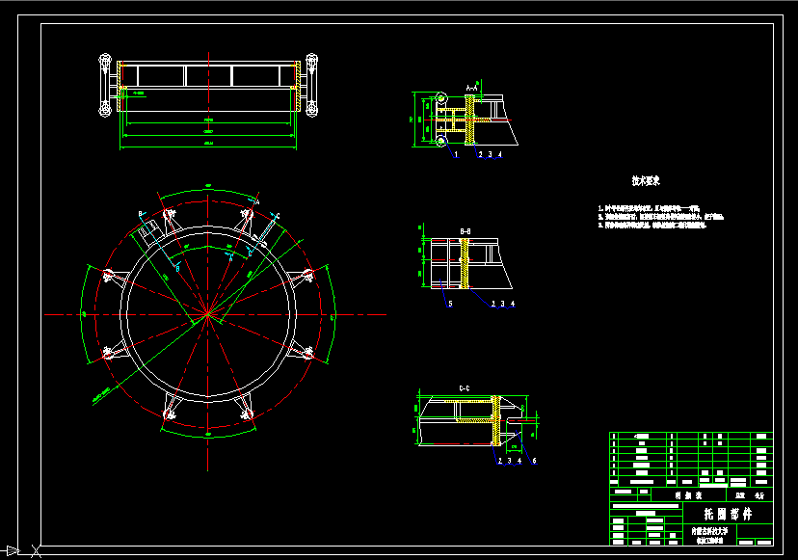Select part callout number 1 in section A-A
The image size is (798, 560).
pos(456,154)
